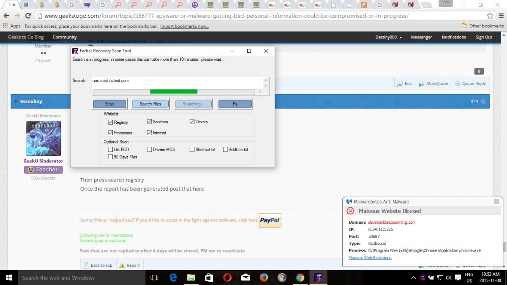
Task: Click Import bookmarks now link
Action: [185, 26]
